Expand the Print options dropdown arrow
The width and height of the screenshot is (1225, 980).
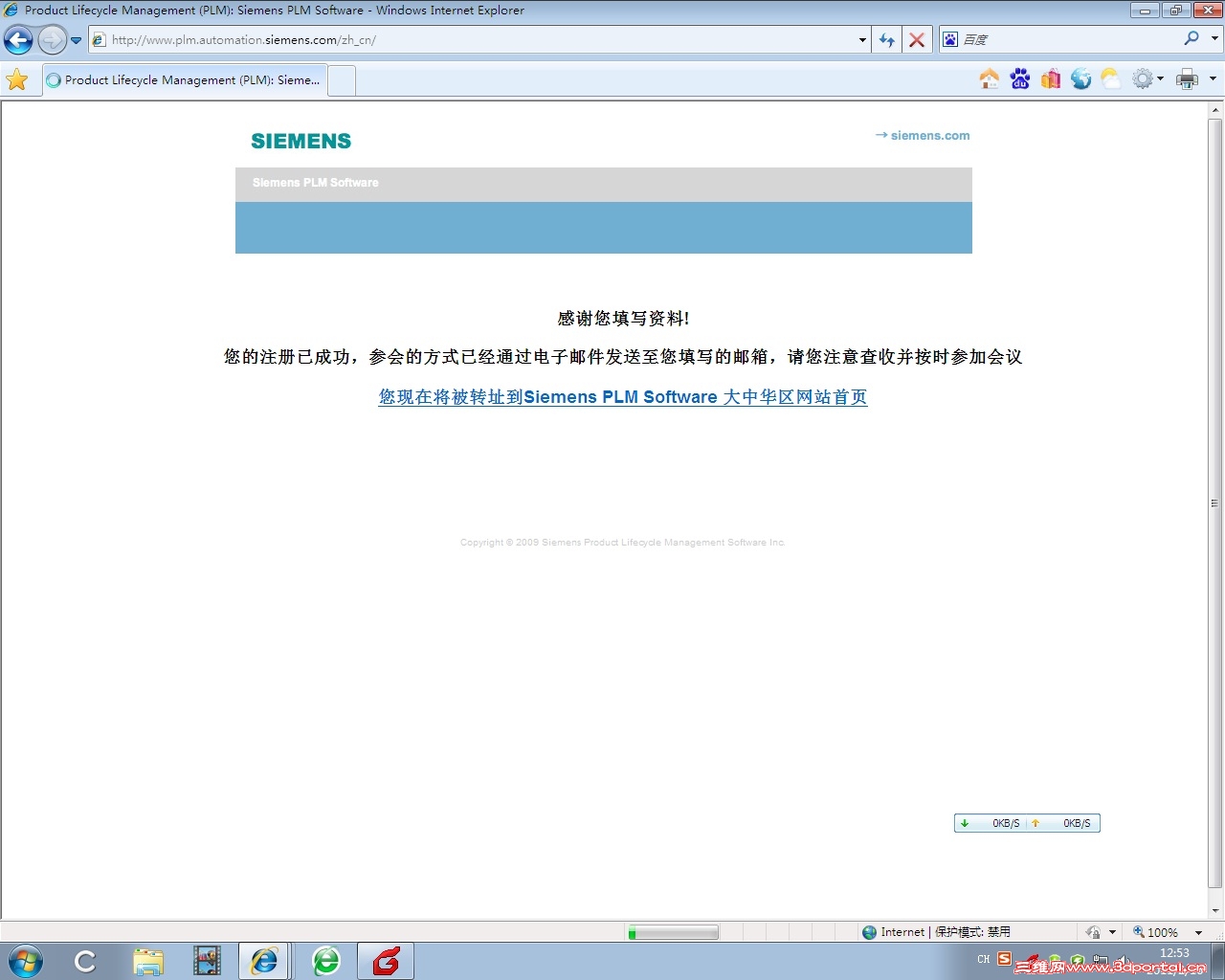[x=1213, y=79]
